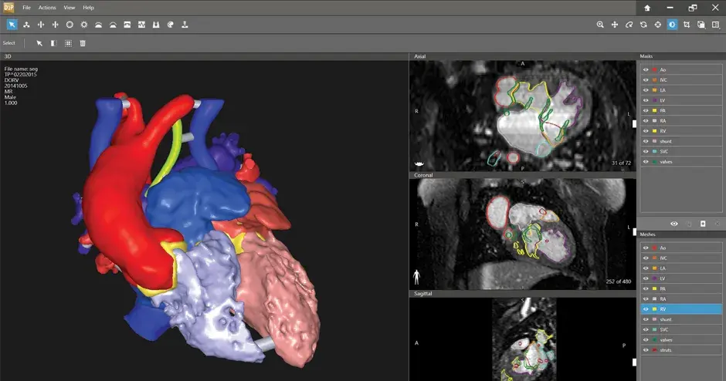
Task: Hide the Ao mask with its eye icon
Action: click(646, 69)
